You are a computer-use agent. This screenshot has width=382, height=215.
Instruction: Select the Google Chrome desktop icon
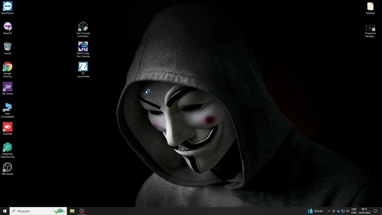pos(7,70)
